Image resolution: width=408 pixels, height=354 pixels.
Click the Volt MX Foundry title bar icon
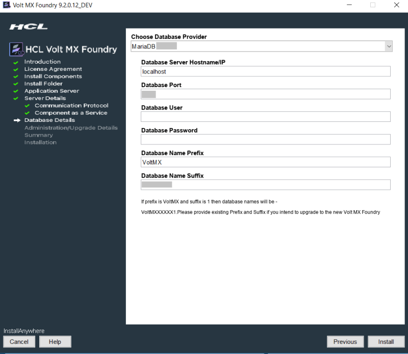(x=7, y=5)
